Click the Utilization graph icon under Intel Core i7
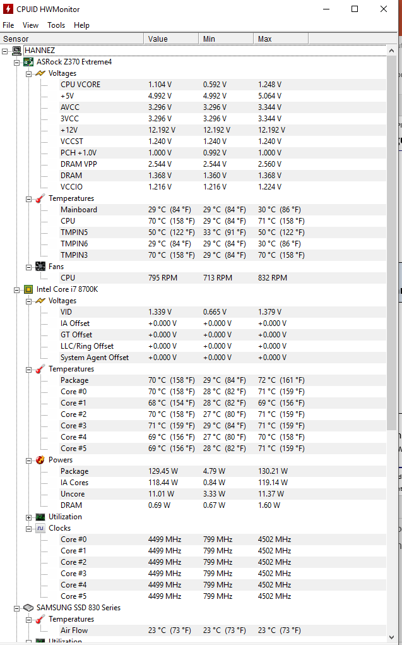 40,517
